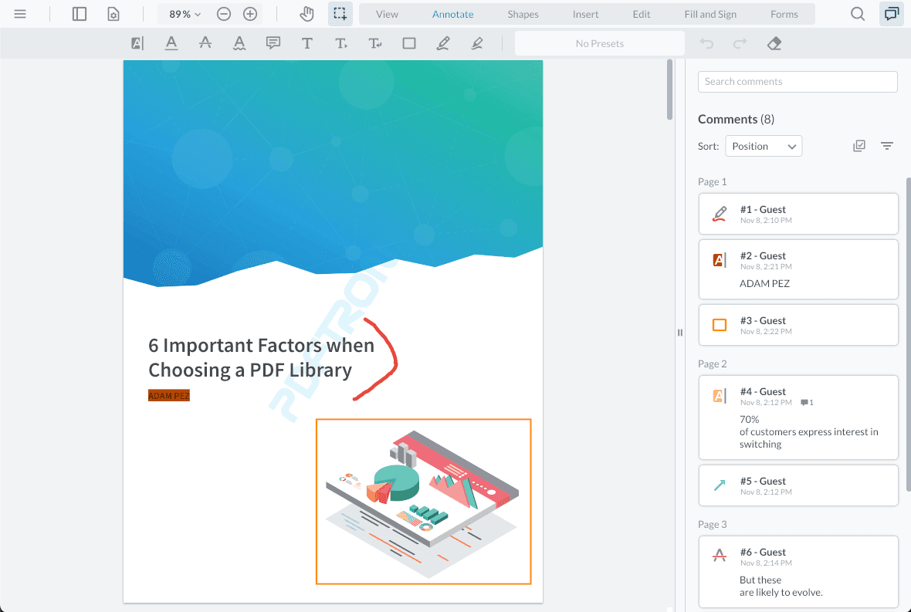Open the Sort by Position dropdown
The width and height of the screenshot is (911, 612).
click(764, 146)
